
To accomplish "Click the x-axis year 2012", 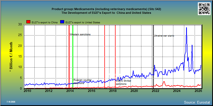I will coord(49,91).
